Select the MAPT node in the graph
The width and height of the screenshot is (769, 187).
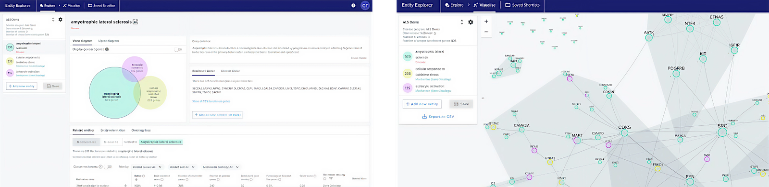click(x=577, y=141)
